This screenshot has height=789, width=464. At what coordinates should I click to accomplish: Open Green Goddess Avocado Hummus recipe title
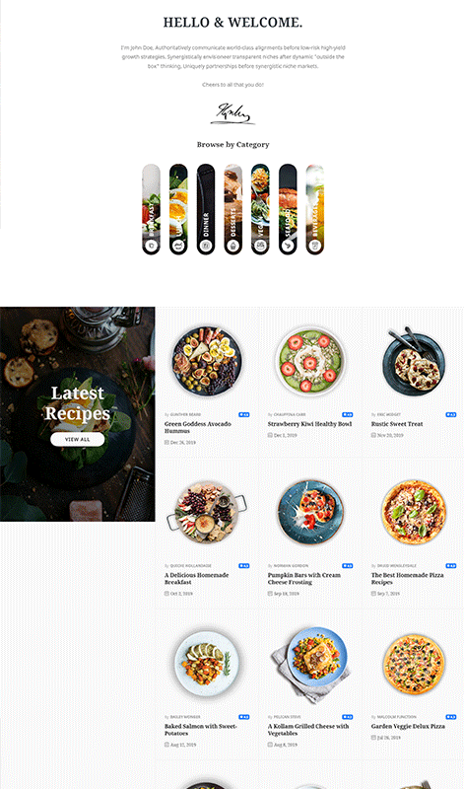point(198,427)
